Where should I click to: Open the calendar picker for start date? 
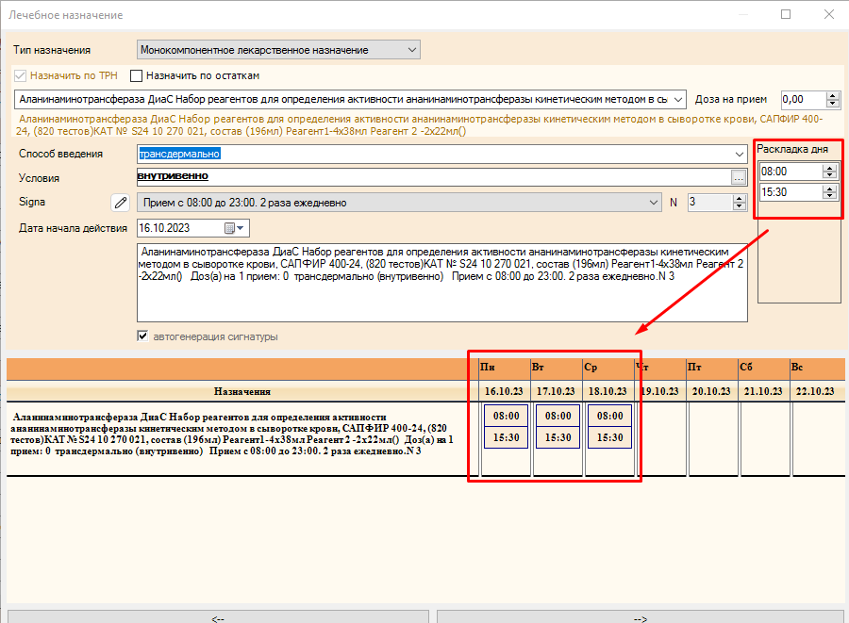(x=229, y=228)
